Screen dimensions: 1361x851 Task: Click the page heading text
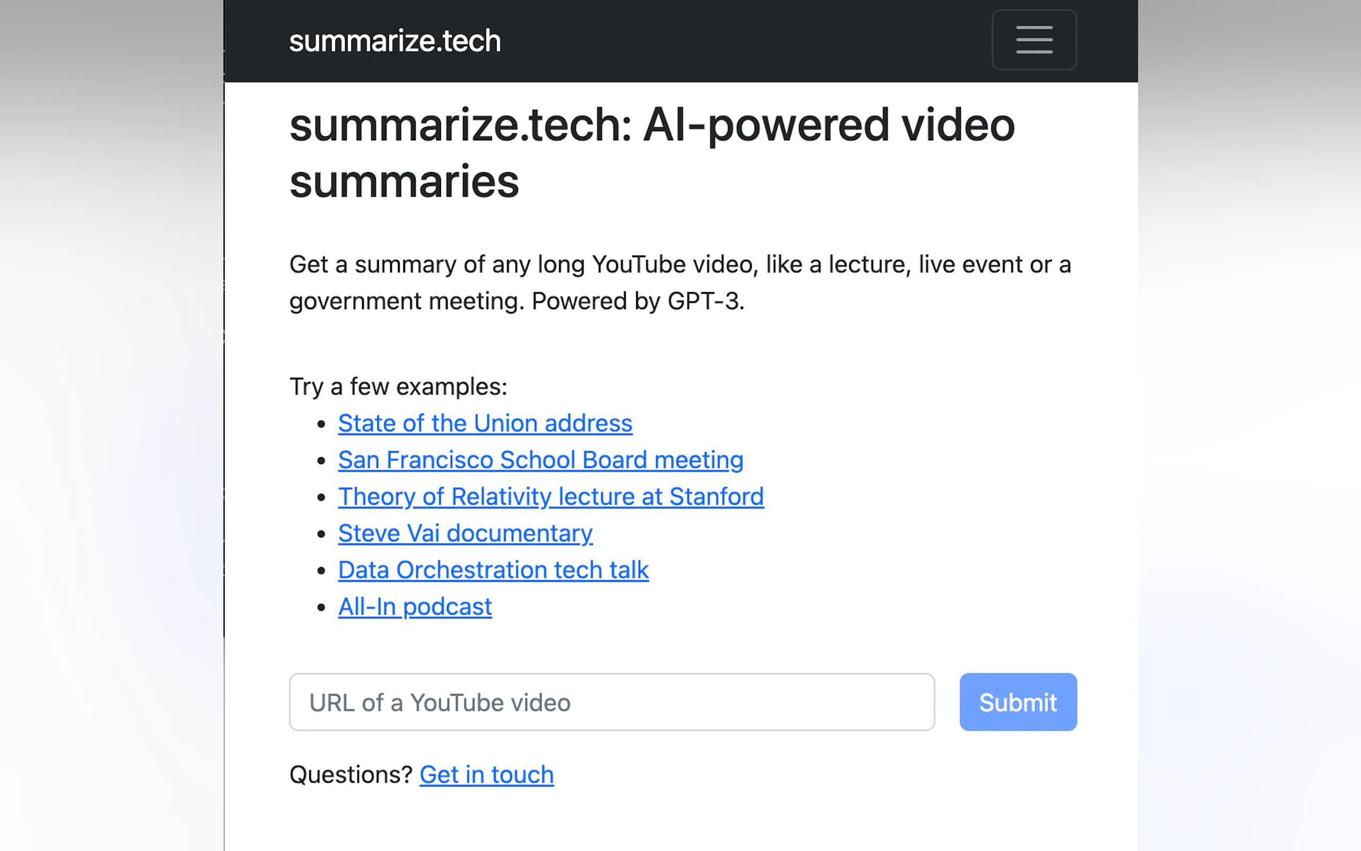(652, 152)
